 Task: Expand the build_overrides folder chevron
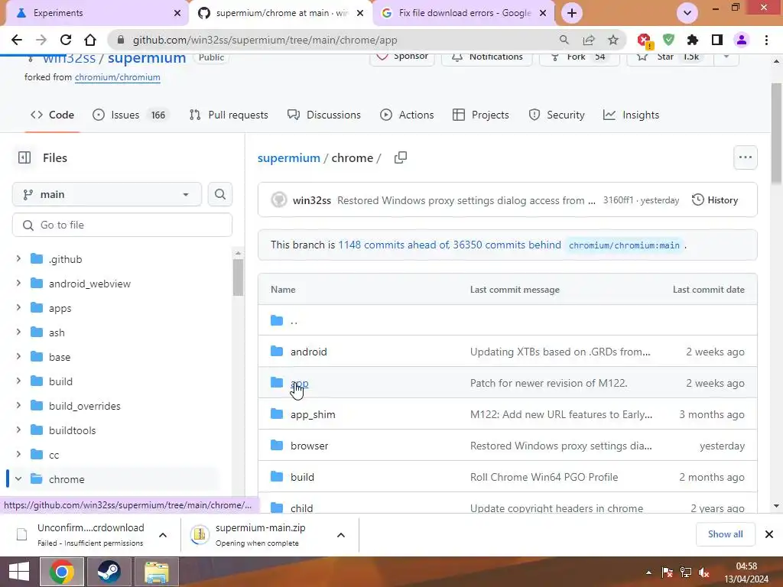(x=18, y=405)
